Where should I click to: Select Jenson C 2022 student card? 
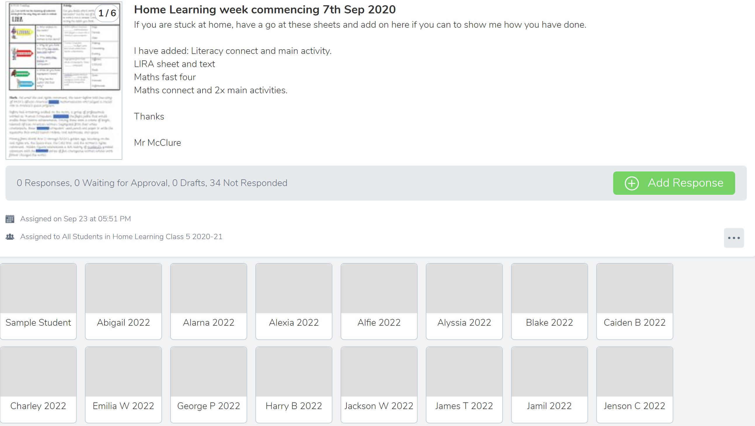point(634,384)
